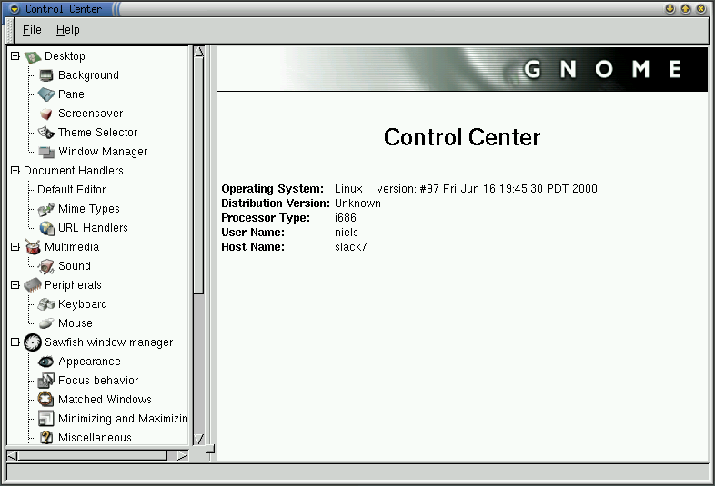Screen dimensions: 715x486
Task: Select the Default Editor entry
Action: point(71,190)
